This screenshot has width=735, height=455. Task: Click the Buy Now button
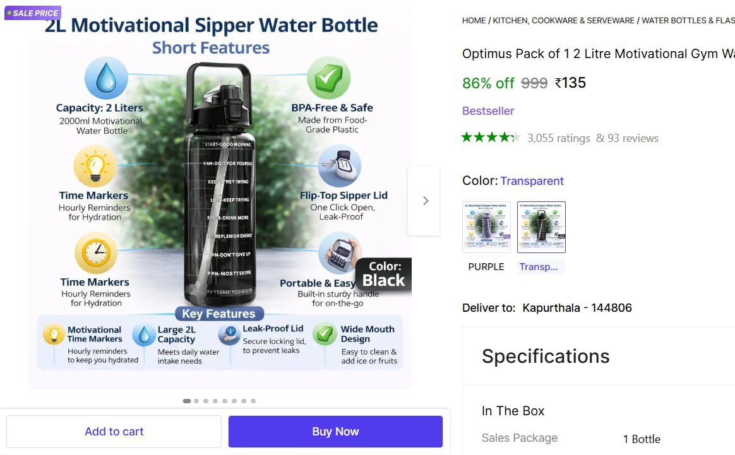(335, 432)
